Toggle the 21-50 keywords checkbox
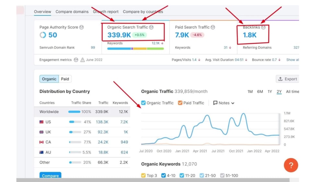The image size is (324, 182). pos(202,176)
